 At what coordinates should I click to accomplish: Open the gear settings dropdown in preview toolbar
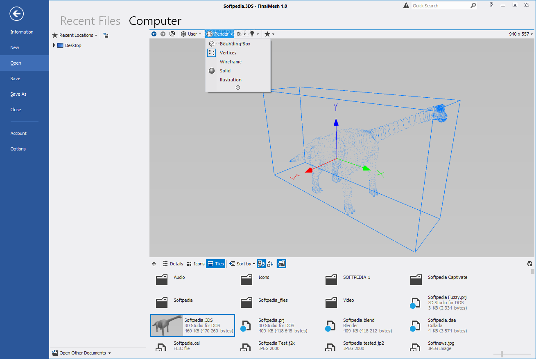241,34
